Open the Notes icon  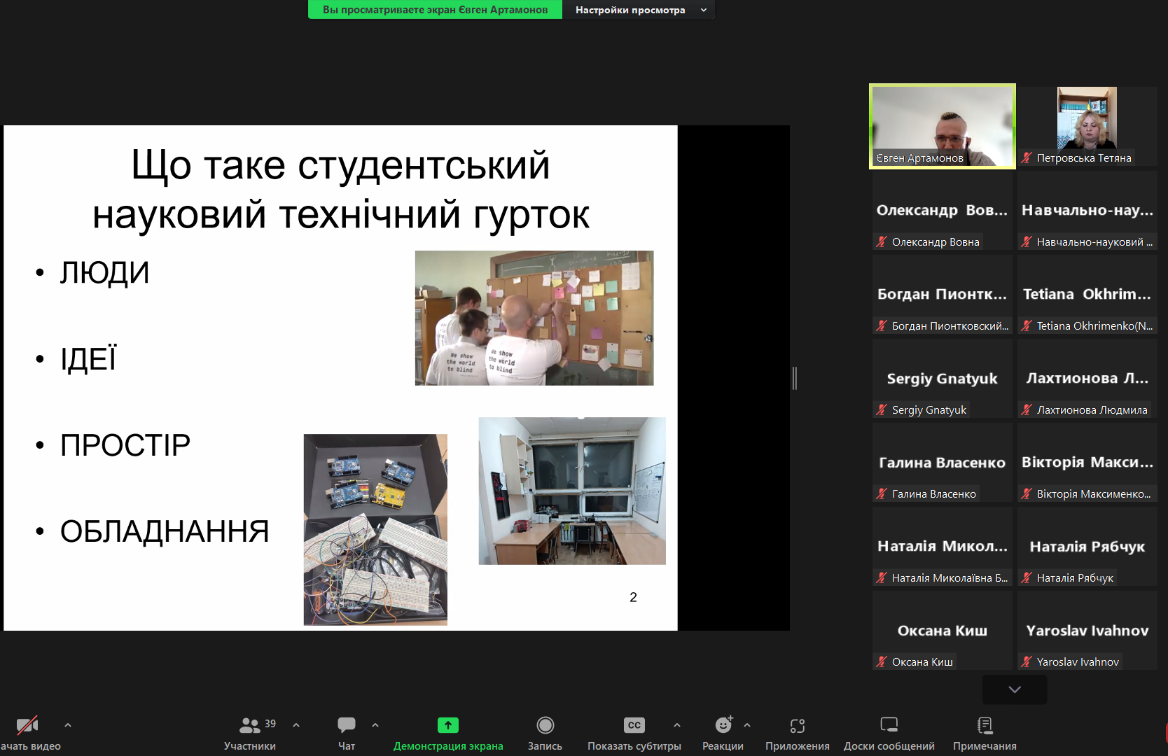click(984, 725)
